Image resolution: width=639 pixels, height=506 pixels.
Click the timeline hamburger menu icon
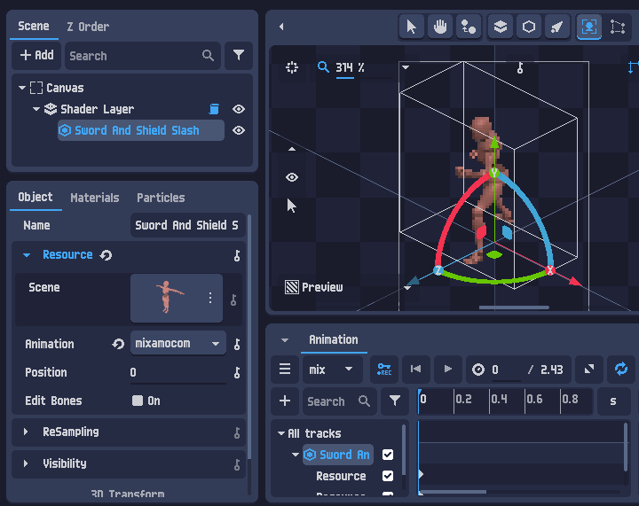pos(285,369)
